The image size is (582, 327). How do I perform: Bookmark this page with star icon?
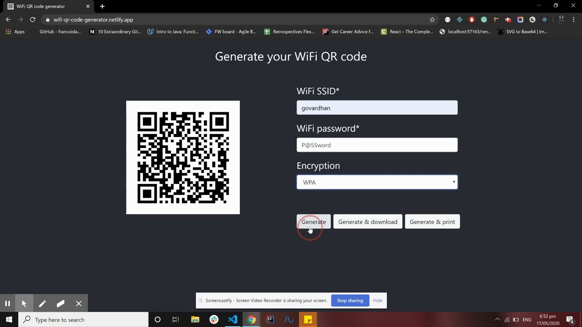click(432, 20)
